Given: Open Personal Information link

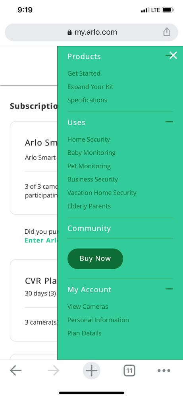Looking at the screenshot, I should [98, 320].
